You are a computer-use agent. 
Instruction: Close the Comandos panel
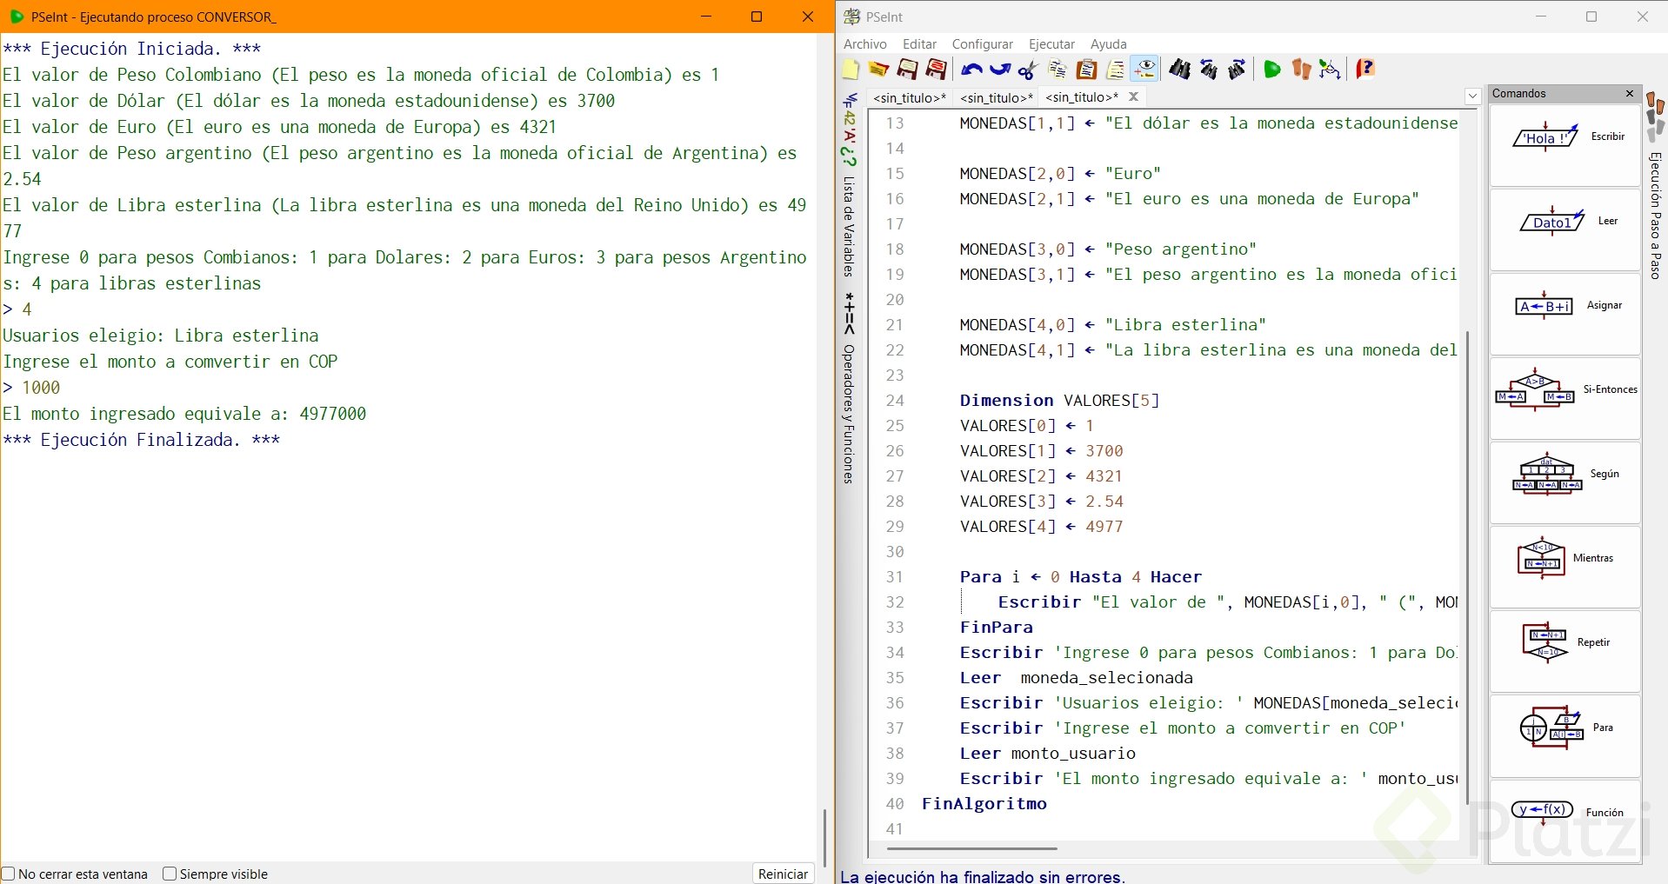tap(1630, 94)
